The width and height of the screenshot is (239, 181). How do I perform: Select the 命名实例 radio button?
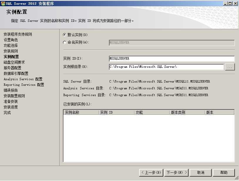tap(65, 42)
